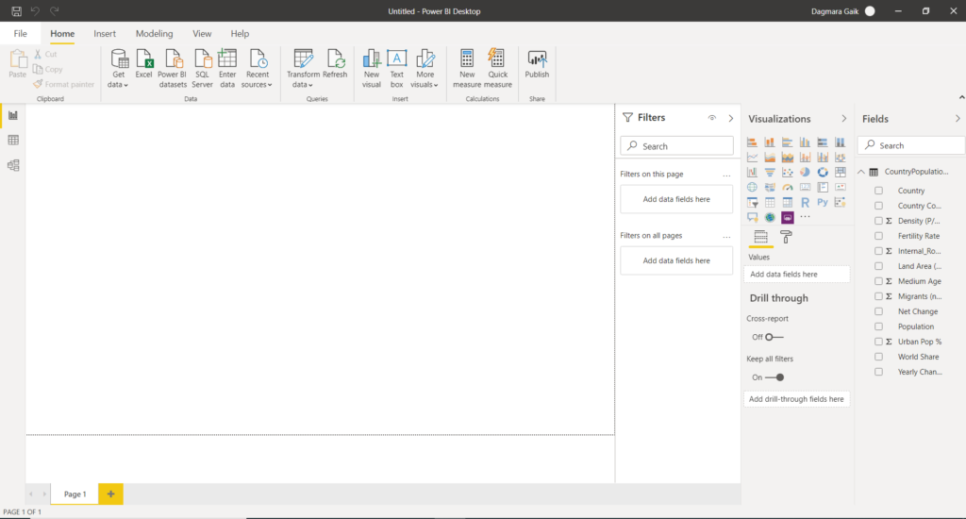
Task: Select the ArcGIS Maps visual
Action: point(770,217)
